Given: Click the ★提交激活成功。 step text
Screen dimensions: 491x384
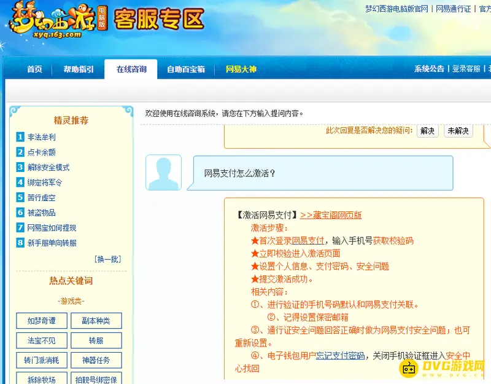Looking at the screenshot, I should [x=282, y=279].
